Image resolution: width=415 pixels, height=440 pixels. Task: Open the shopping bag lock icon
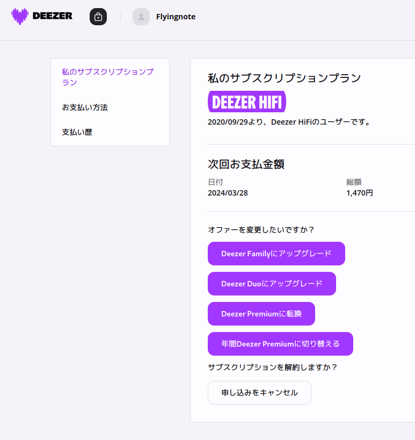click(x=98, y=17)
